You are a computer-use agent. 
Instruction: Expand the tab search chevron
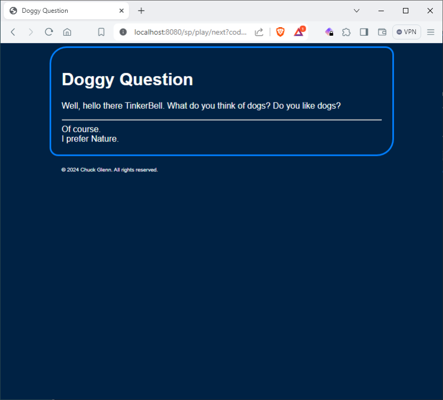(357, 11)
